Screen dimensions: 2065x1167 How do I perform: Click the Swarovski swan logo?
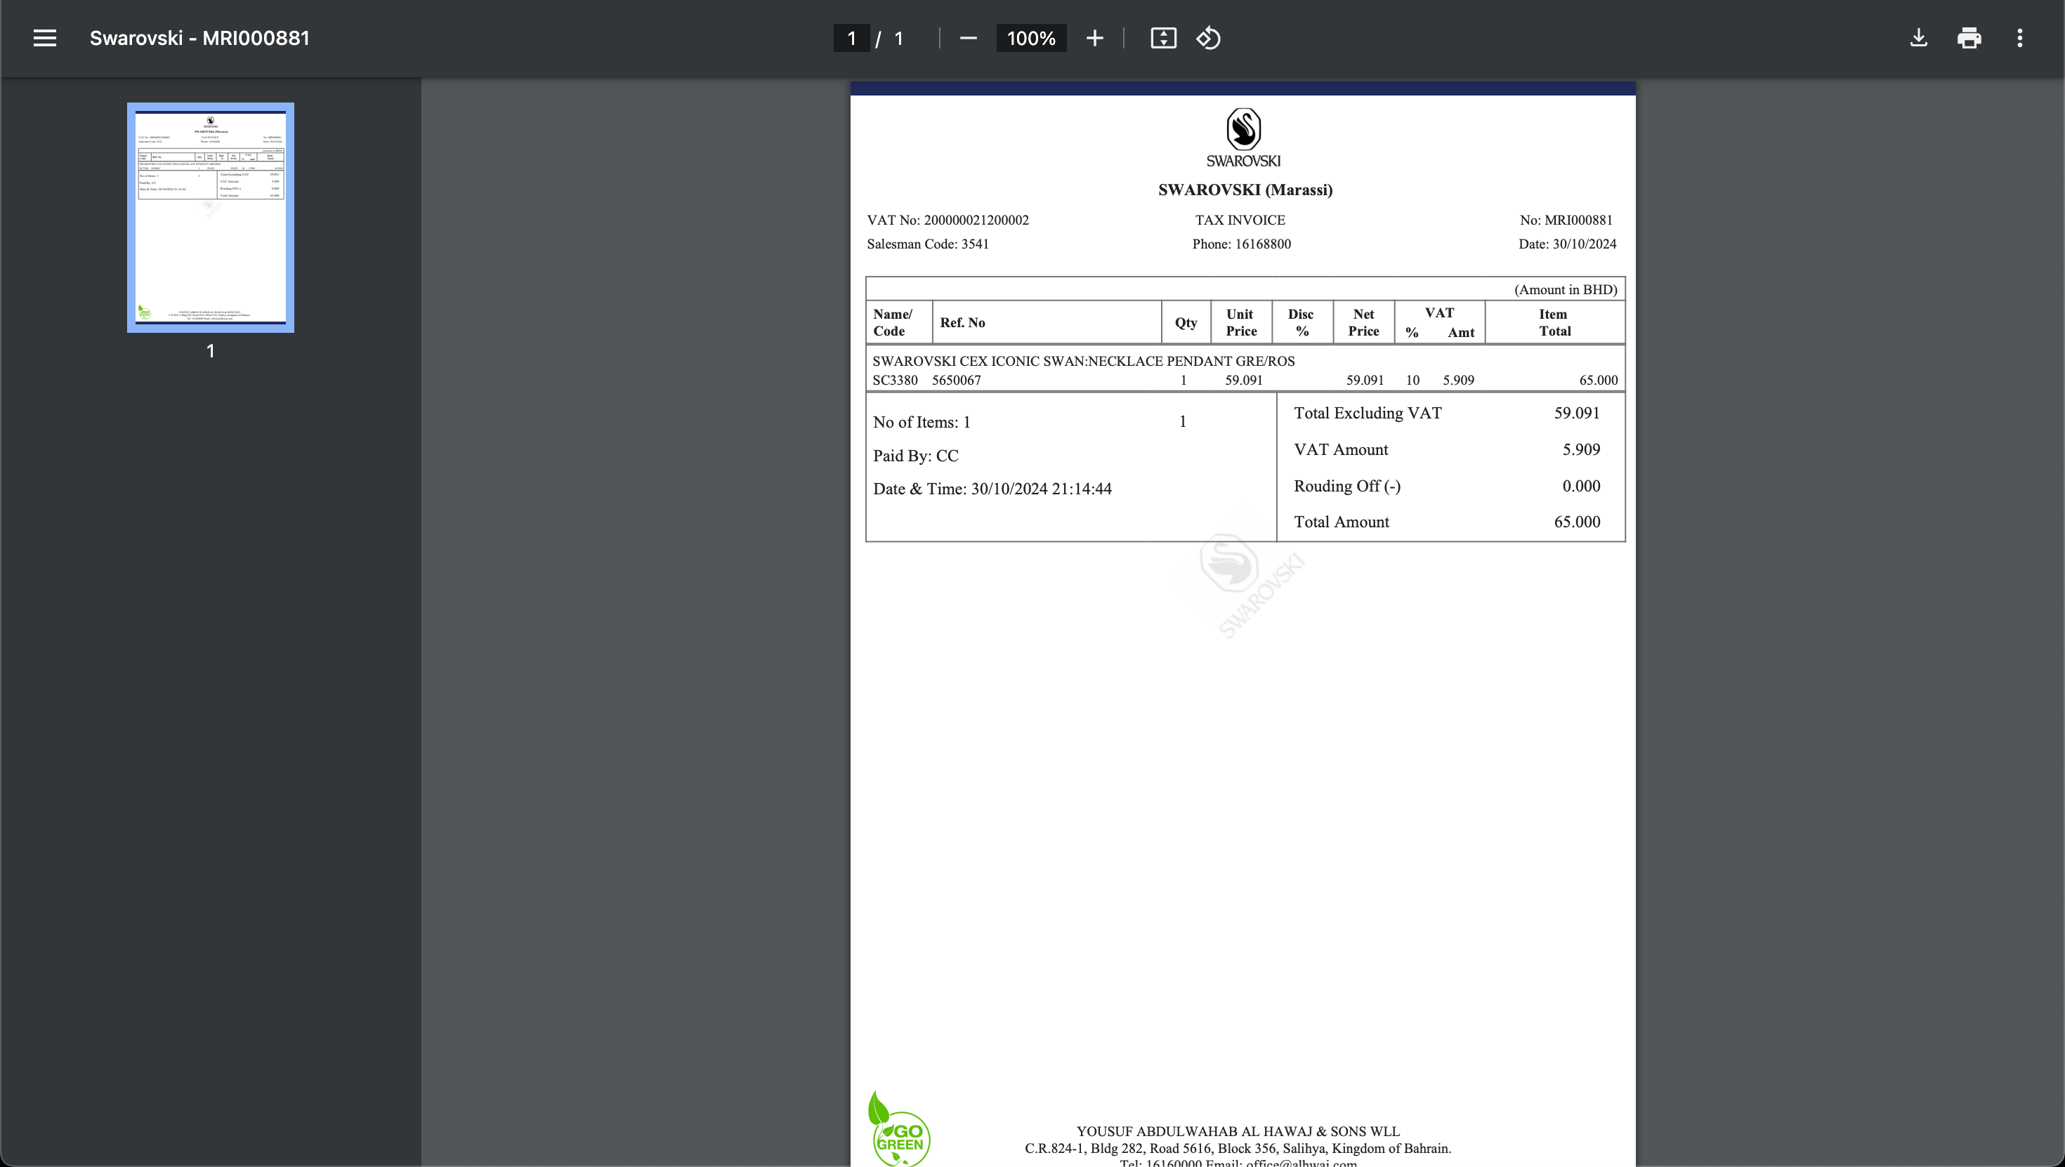[x=1243, y=138]
